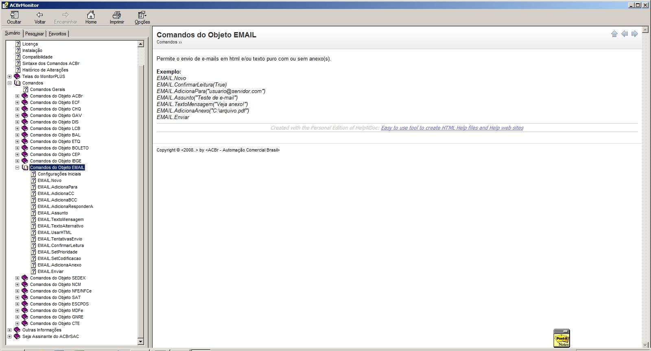This screenshot has width=651, height=351.
Task: Click the open book icon of Comandos
Action: pyautogui.click(x=17, y=83)
